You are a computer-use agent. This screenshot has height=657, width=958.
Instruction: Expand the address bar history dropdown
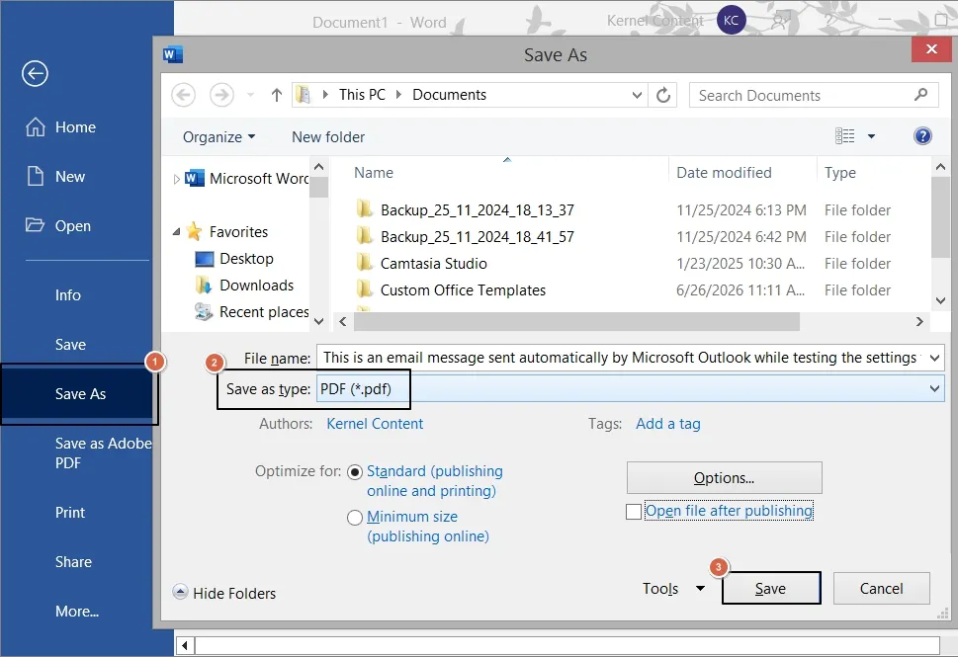point(637,95)
